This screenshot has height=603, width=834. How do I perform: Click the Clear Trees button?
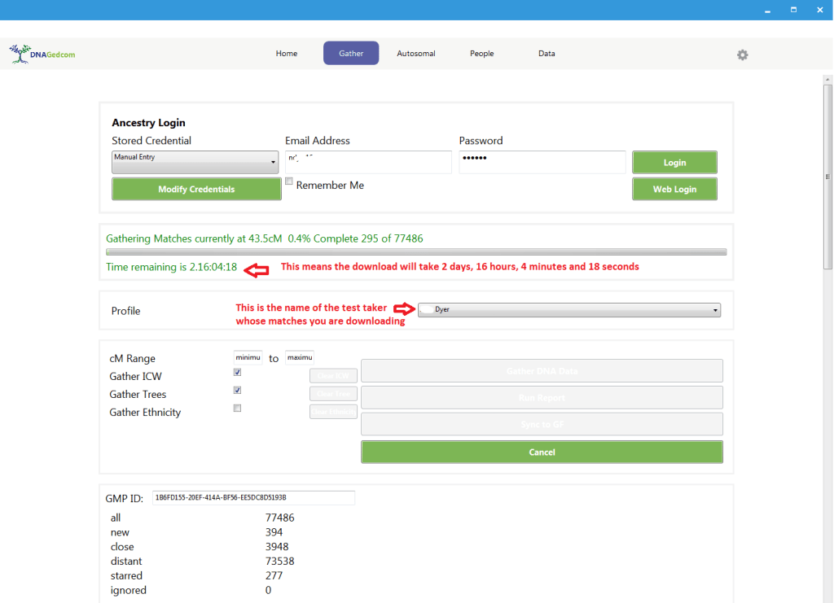click(333, 394)
